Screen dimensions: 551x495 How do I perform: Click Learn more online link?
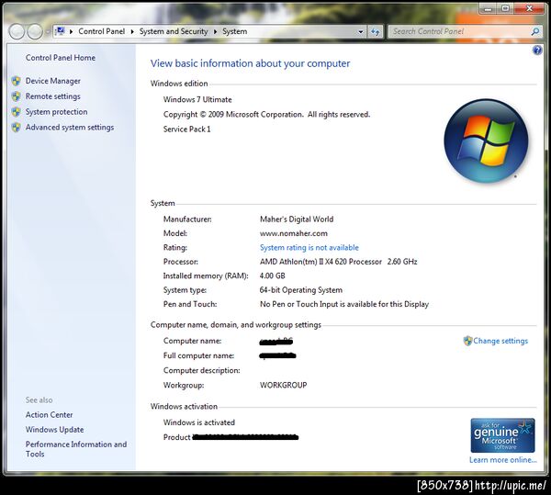tap(503, 460)
